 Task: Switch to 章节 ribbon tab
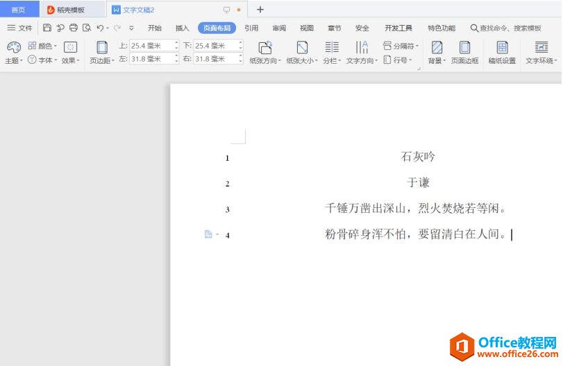tap(335, 28)
